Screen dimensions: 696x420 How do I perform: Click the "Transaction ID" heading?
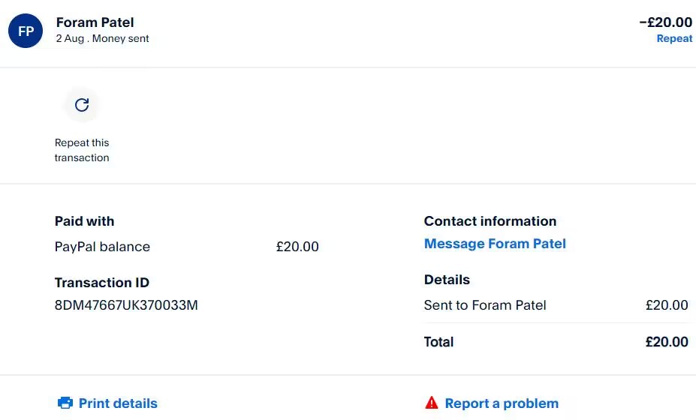click(x=102, y=283)
